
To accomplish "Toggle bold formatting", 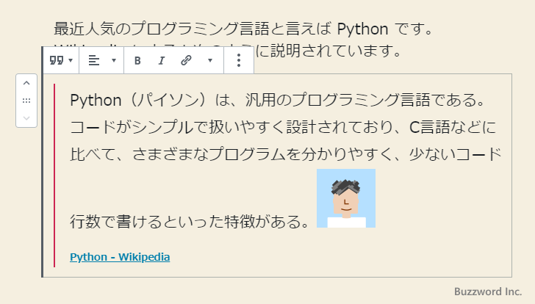I will (137, 60).
